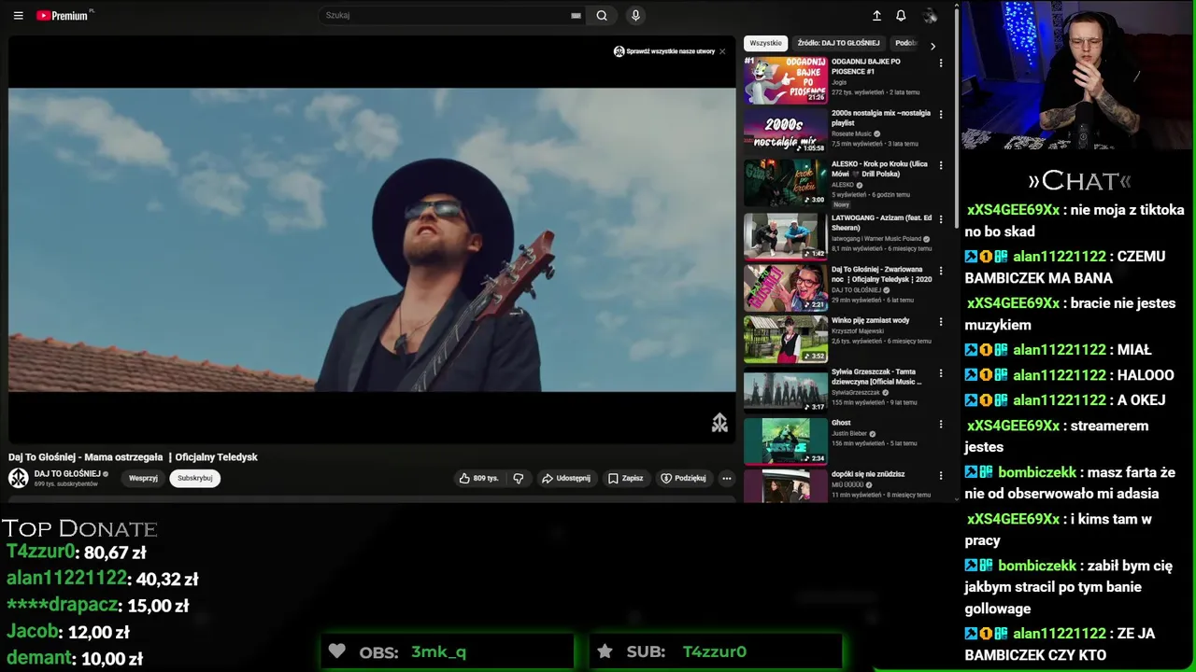Open options for '2000s nostalgia mix' video
Viewport: 1196px width, 672px height.
(941, 114)
